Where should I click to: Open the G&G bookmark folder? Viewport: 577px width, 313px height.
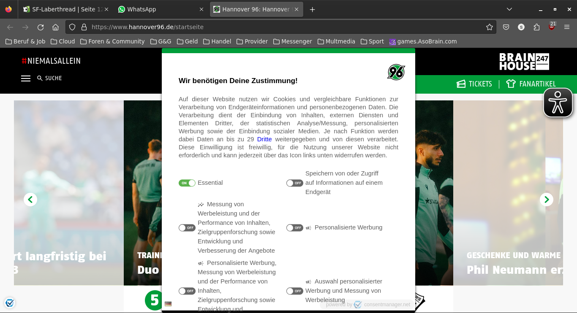tap(161, 41)
